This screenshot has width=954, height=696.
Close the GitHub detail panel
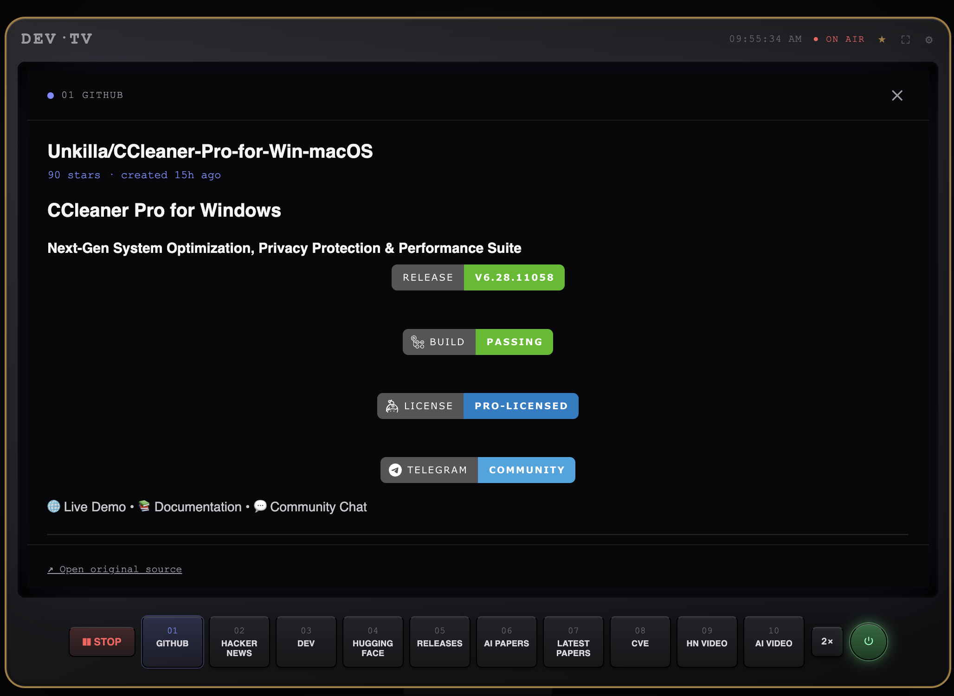(897, 96)
